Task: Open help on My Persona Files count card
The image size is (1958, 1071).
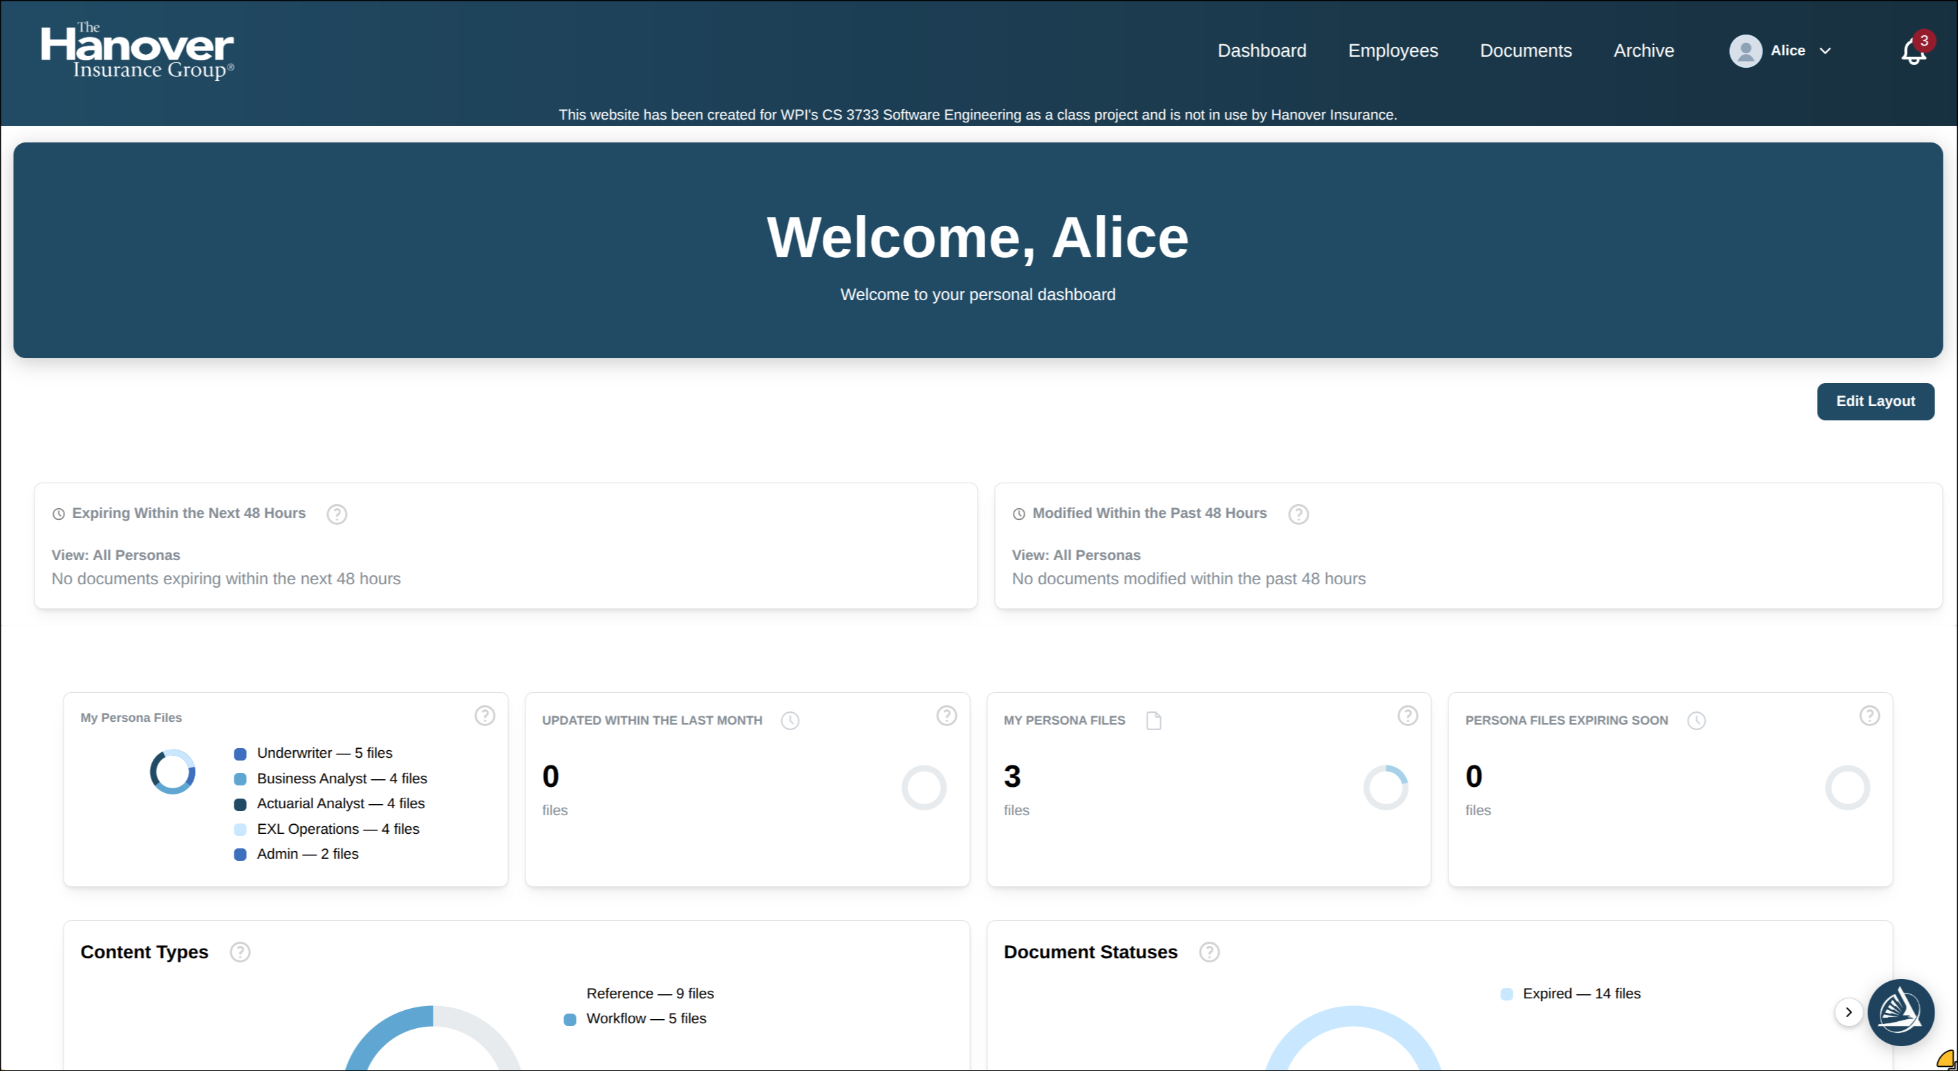Action: pos(1407,715)
